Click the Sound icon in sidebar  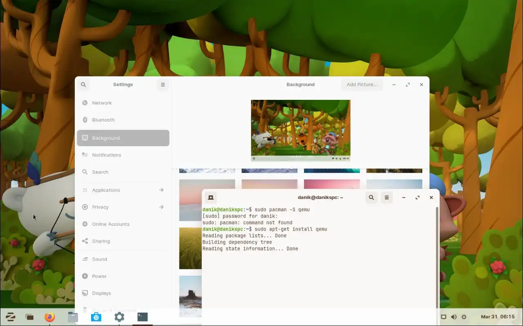click(x=85, y=259)
